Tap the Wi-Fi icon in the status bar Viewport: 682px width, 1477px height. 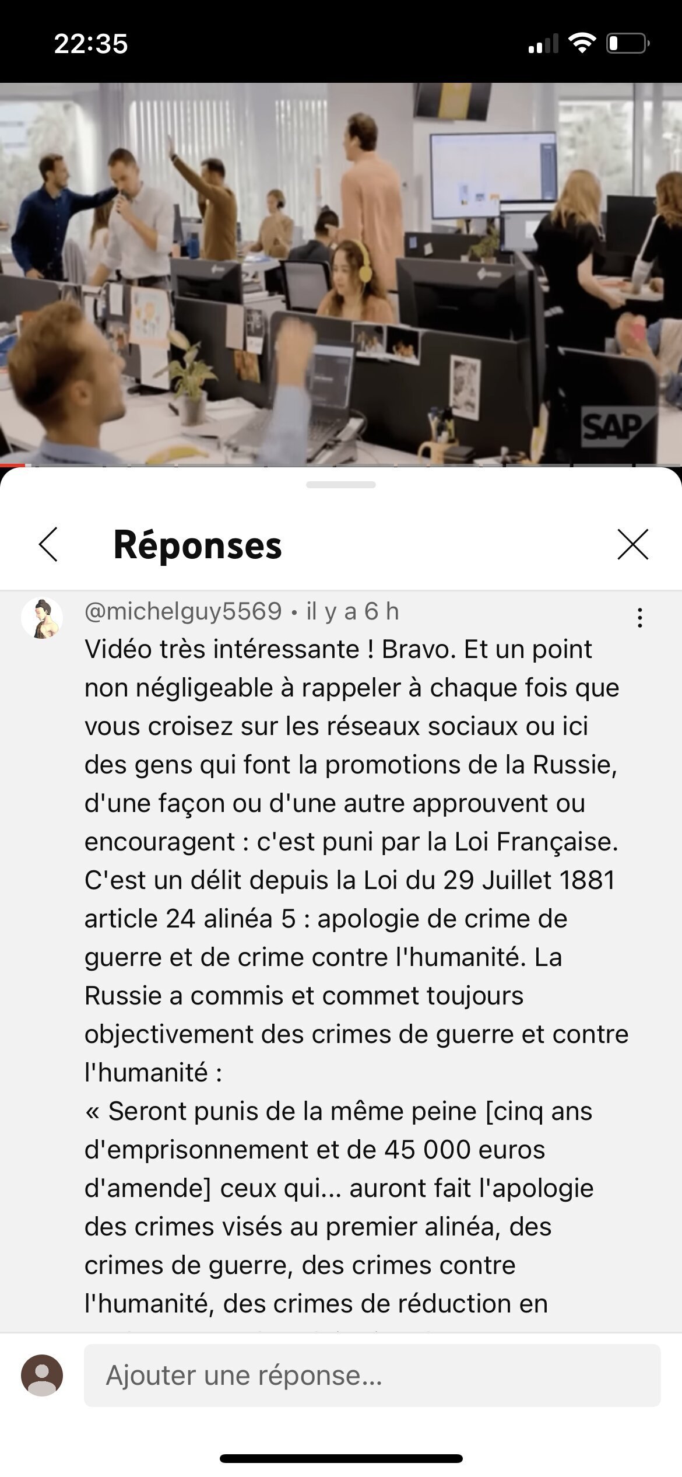pyautogui.click(x=582, y=43)
